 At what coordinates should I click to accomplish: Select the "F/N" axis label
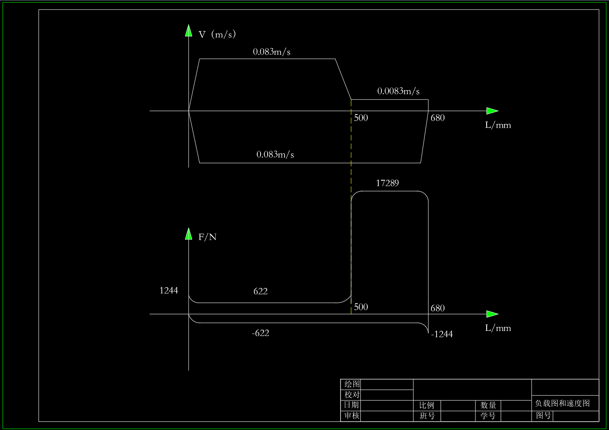click(x=207, y=237)
